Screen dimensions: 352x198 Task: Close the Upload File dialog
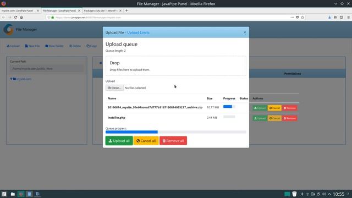pos(244,32)
